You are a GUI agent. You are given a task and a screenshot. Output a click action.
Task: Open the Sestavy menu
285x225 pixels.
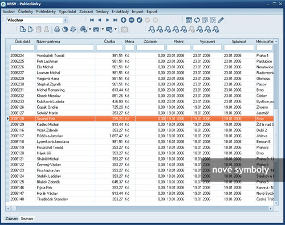[103, 11]
